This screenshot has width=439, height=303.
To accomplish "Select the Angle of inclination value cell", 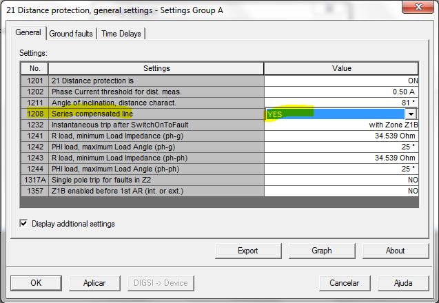I will [x=341, y=103].
